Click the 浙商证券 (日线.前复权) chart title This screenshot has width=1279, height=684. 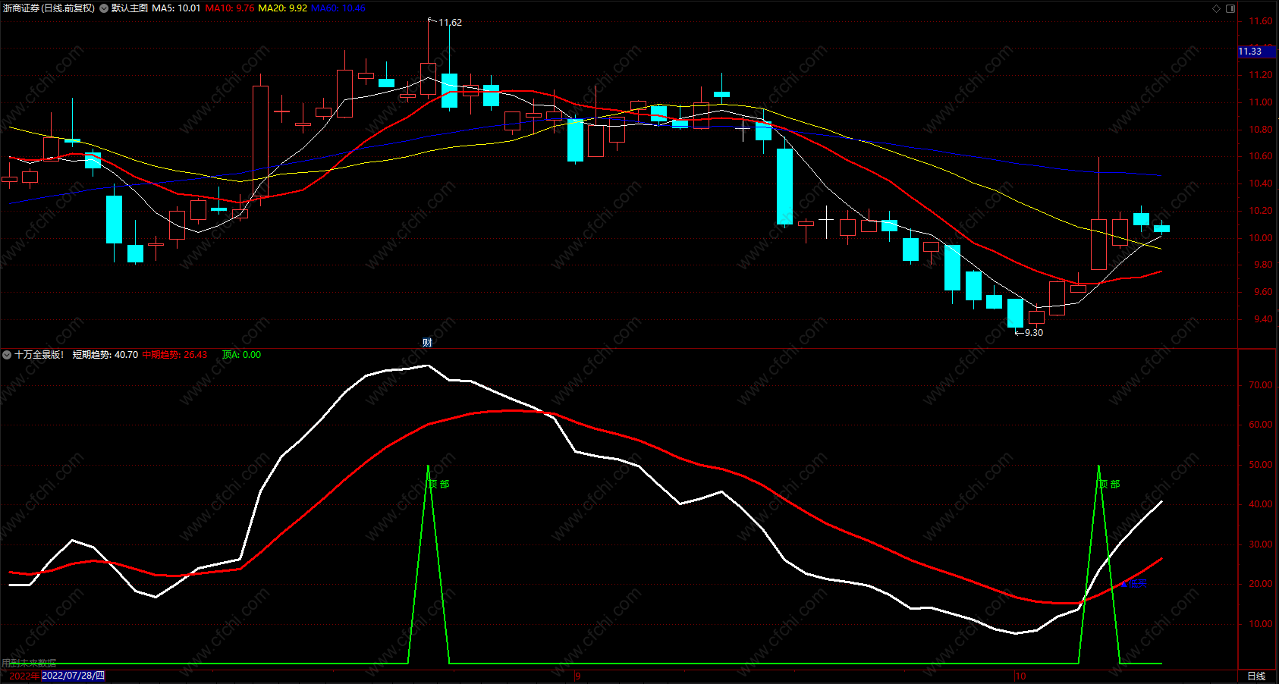[49, 8]
